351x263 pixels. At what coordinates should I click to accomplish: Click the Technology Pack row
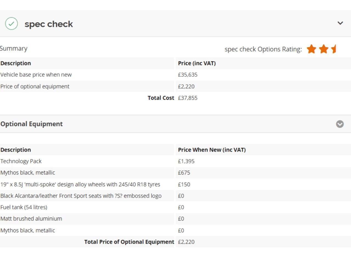pyautogui.click(x=21, y=161)
